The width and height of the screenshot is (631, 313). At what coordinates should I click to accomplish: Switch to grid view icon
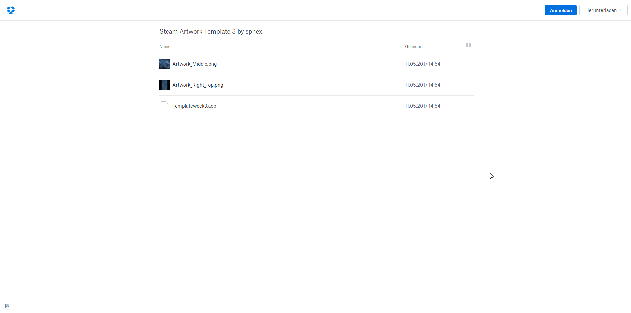point(468,45)
